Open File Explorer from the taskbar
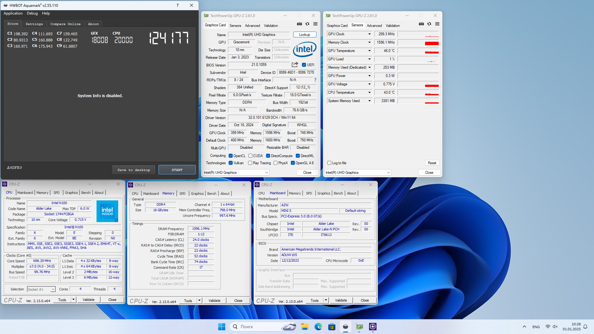 304,327
